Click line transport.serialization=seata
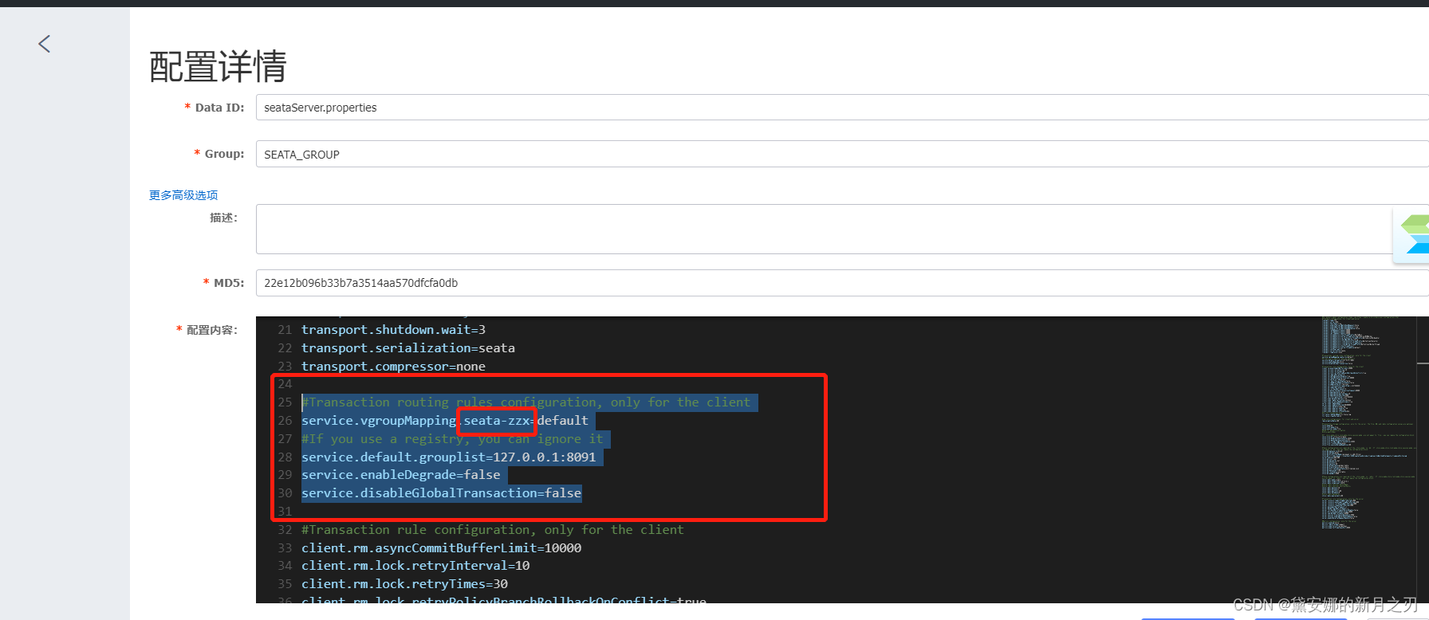Viewport: 1429px width, 620px height. click(x=408, y=348)
